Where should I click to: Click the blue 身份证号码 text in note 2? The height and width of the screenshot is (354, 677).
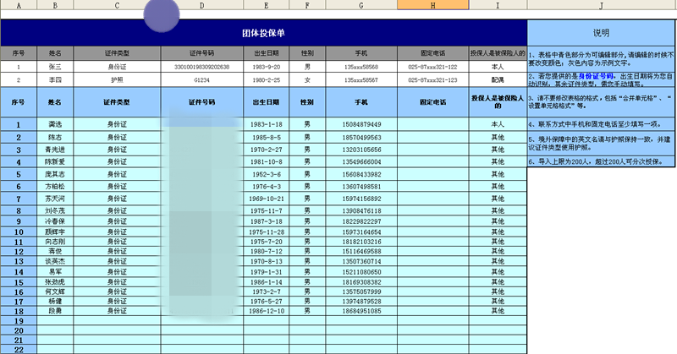tap(596, 76)
